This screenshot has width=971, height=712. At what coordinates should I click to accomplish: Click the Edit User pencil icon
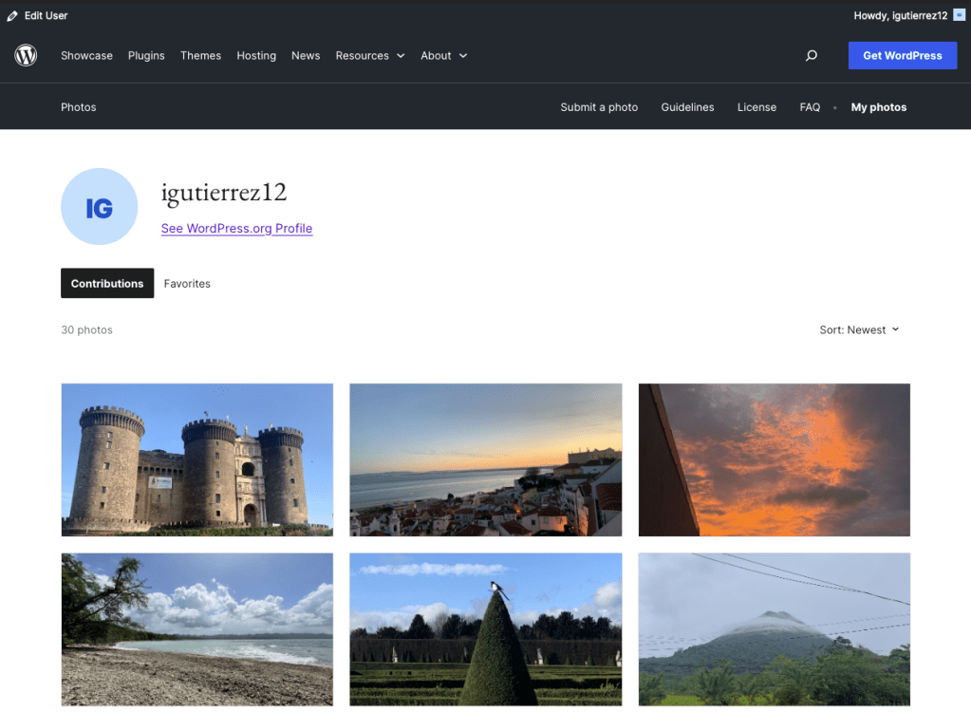[x=12, y=16]
